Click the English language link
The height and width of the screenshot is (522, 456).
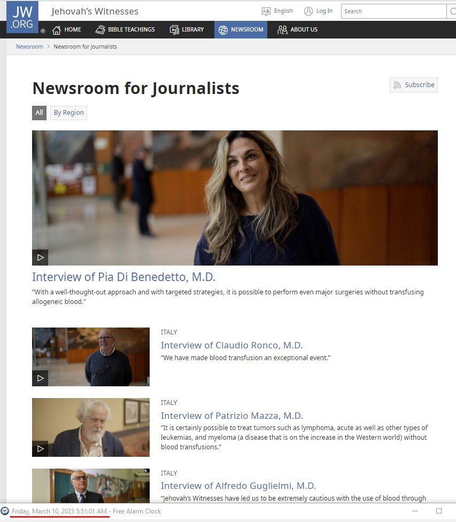[x=283, y=11]
